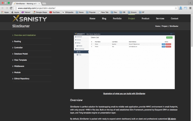The width and height of the screenshot is (193, 121).
Task: Open the Chrome hamburger menu
Action: pos(190,8)
